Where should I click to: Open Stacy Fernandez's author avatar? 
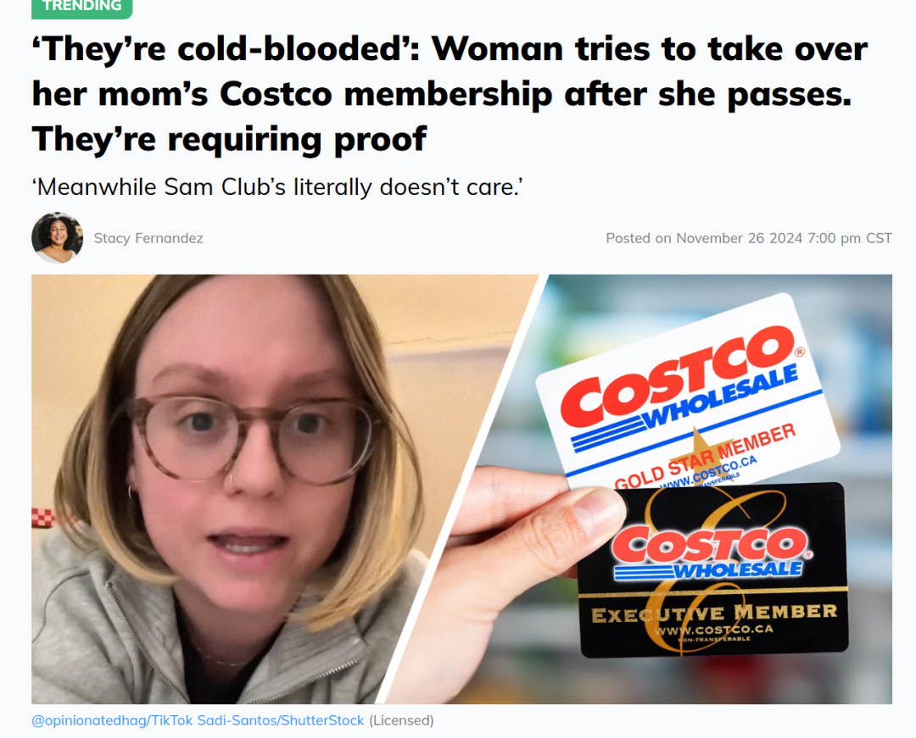coord(58,238)
